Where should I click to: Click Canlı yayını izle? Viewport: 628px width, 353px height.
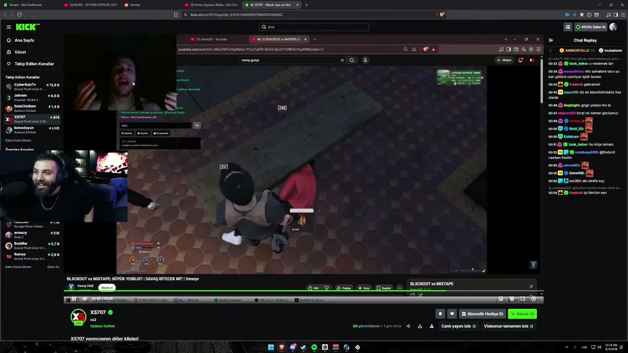(459, 326)
